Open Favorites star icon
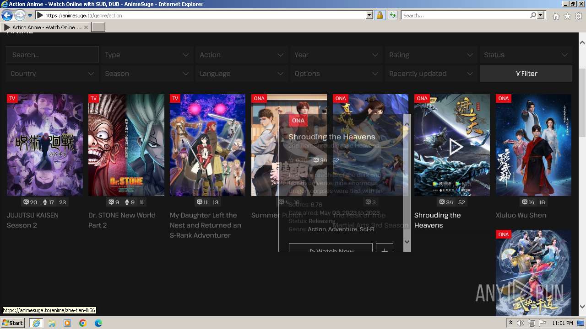The image size is (586, 329). tap(567, 16)
